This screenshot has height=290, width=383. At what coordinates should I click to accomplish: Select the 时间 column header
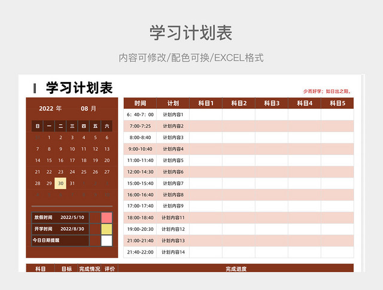[140, 103]
